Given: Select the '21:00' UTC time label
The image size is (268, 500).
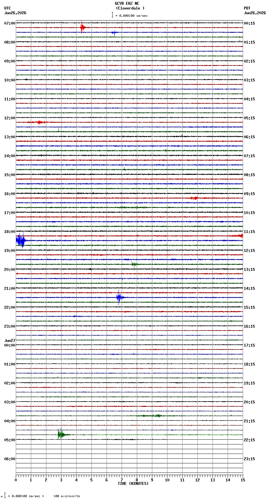Looking at the screenshot, I should (10, 289).
